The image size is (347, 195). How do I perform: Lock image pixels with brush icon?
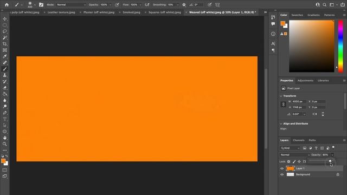[x=294, y=161]
